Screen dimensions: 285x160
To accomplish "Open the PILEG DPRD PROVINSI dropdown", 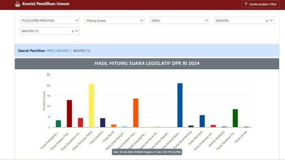I will 50,20.
